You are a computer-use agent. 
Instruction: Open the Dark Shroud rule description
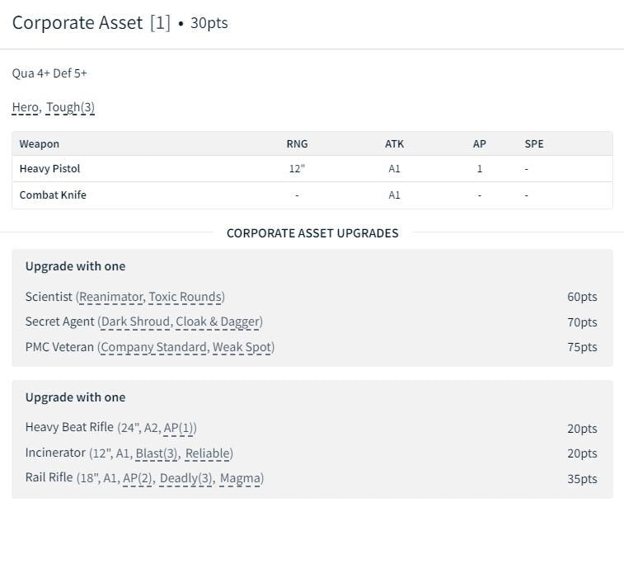(135, 322)
